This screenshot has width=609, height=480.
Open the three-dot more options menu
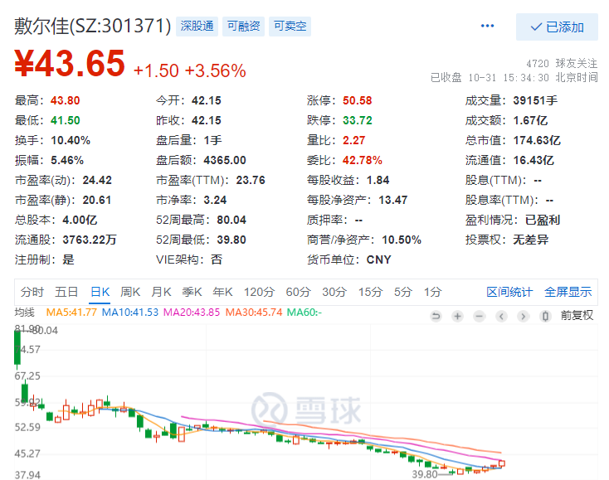487,26
